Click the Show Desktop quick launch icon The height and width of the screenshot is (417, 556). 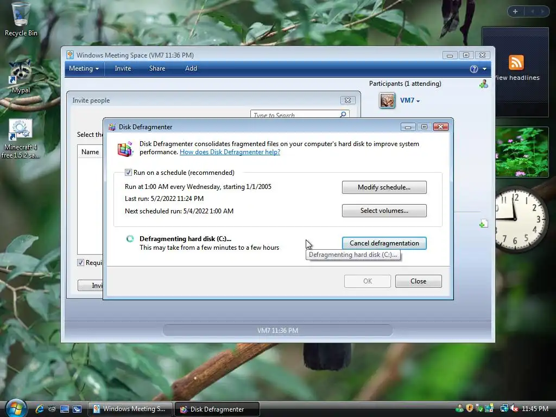[x=65, y=409]
